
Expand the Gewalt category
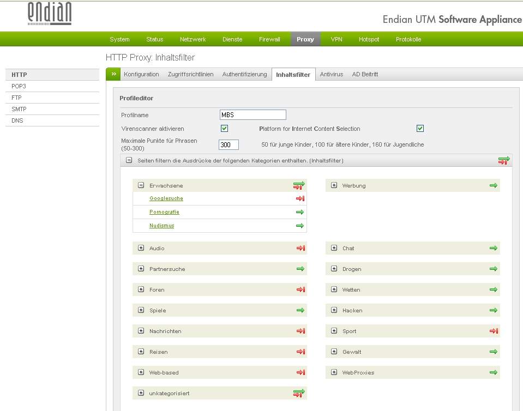tap(334, 352)
